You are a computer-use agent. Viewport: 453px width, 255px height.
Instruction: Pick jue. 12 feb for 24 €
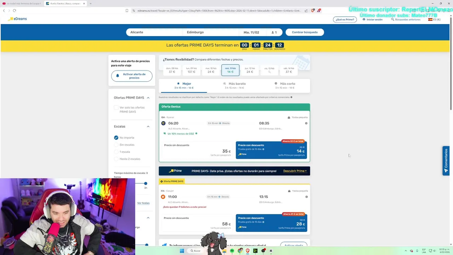click(x=250, y=70)
